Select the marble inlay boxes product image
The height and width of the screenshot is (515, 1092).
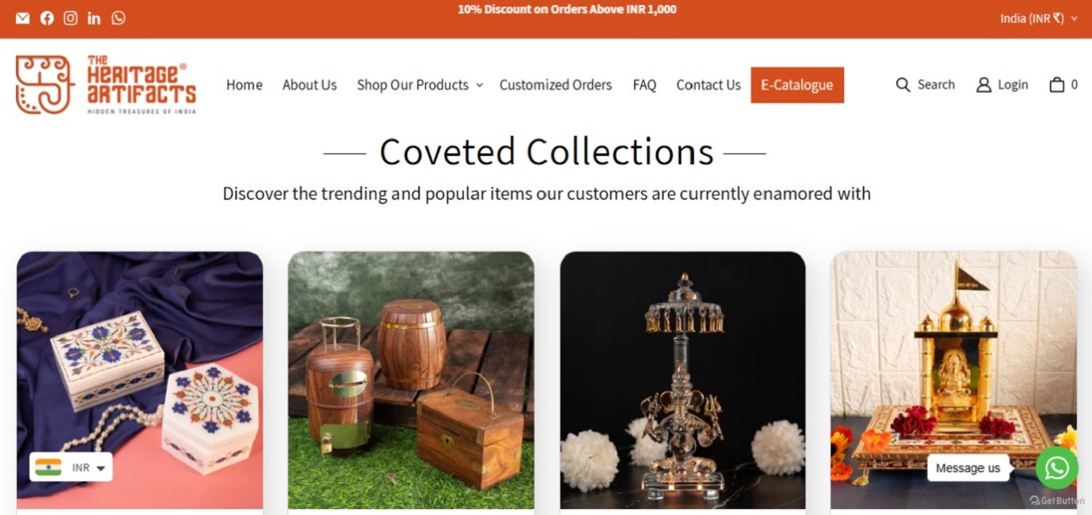[140, 380]
